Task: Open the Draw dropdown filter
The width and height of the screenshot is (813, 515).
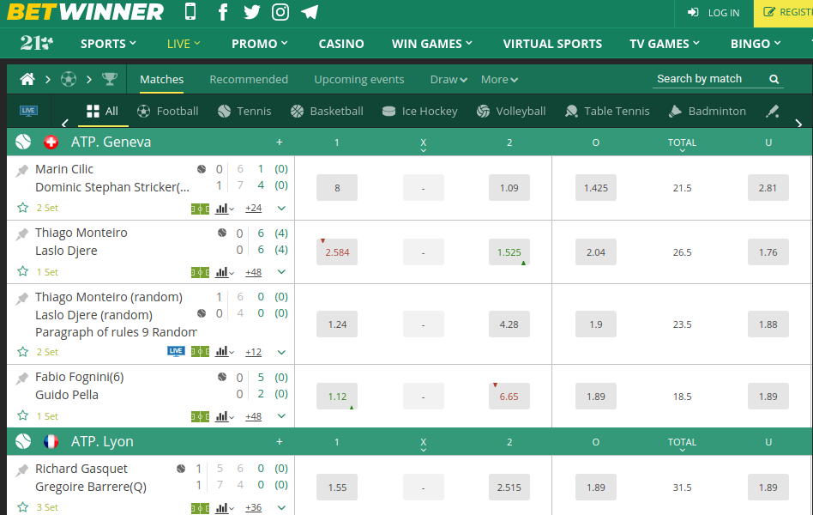Action: (449, 80)
